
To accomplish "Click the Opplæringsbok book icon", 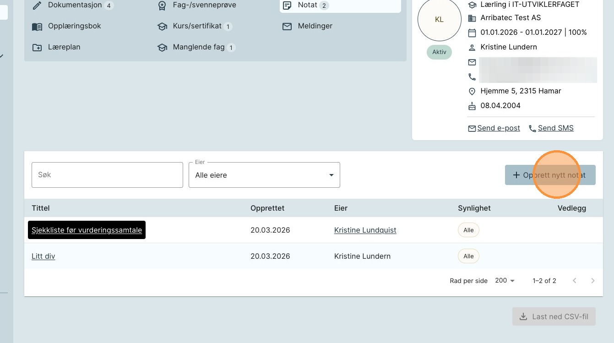I will [37, 27].
